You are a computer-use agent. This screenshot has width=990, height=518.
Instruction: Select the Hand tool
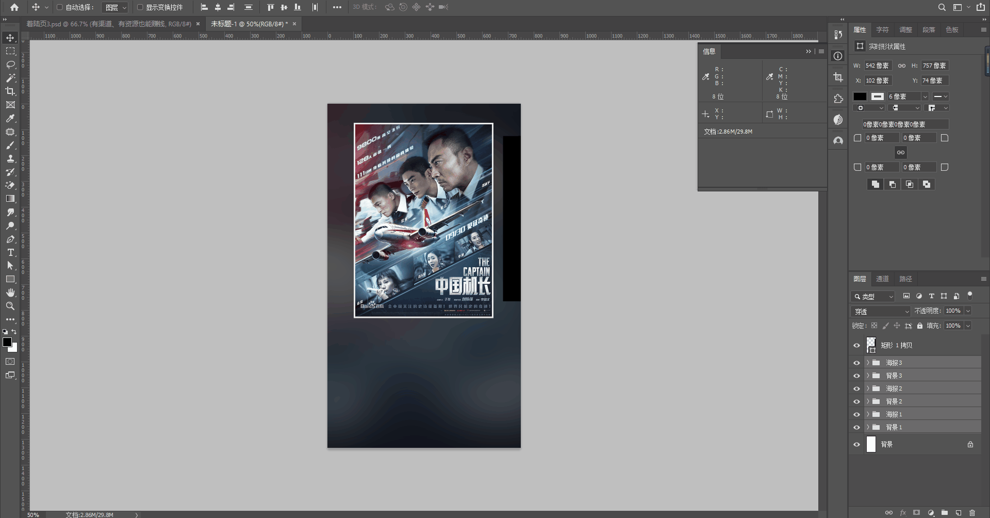10,293
